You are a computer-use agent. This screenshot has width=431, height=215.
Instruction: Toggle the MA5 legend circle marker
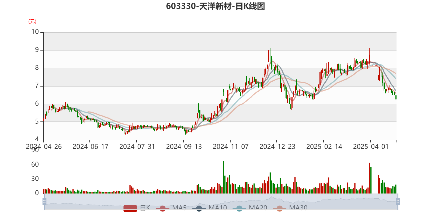[x=162, y=208]
